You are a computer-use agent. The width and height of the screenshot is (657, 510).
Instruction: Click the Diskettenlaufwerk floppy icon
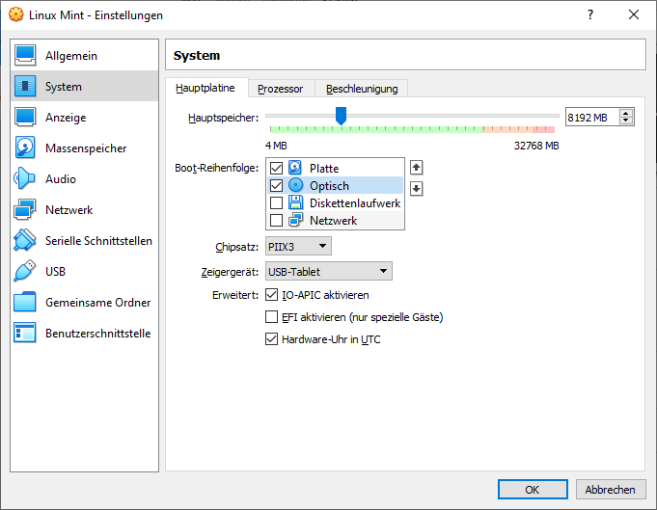click(x=295, y=202)
